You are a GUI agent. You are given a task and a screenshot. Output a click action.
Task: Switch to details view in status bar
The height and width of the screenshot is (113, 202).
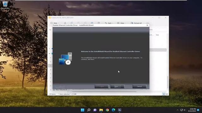(x=164, y=94)
